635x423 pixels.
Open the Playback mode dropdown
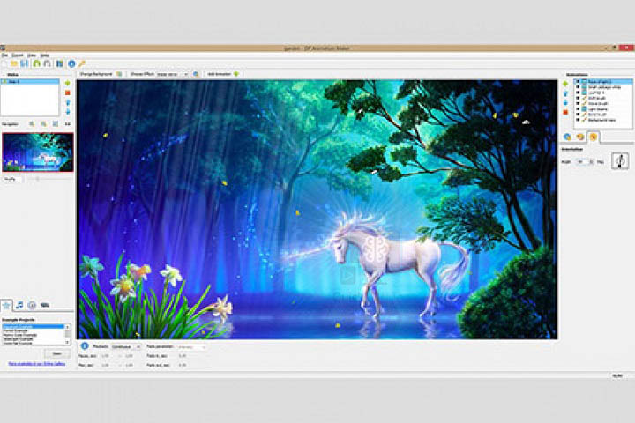(x=125, y=347)
